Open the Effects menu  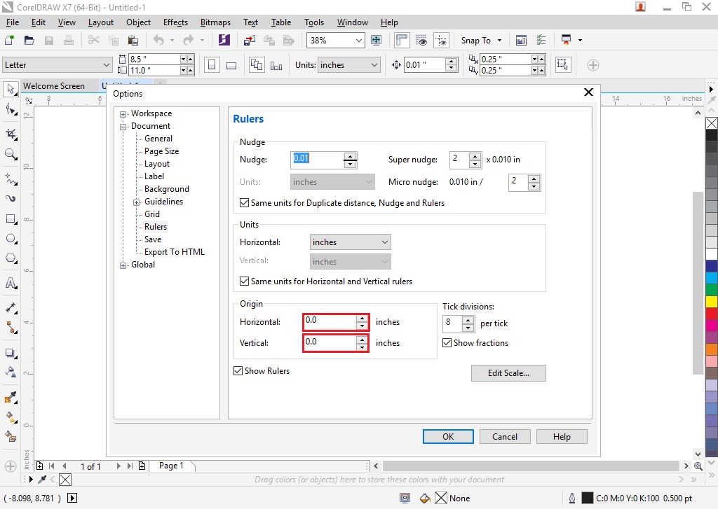click(175, 22)
